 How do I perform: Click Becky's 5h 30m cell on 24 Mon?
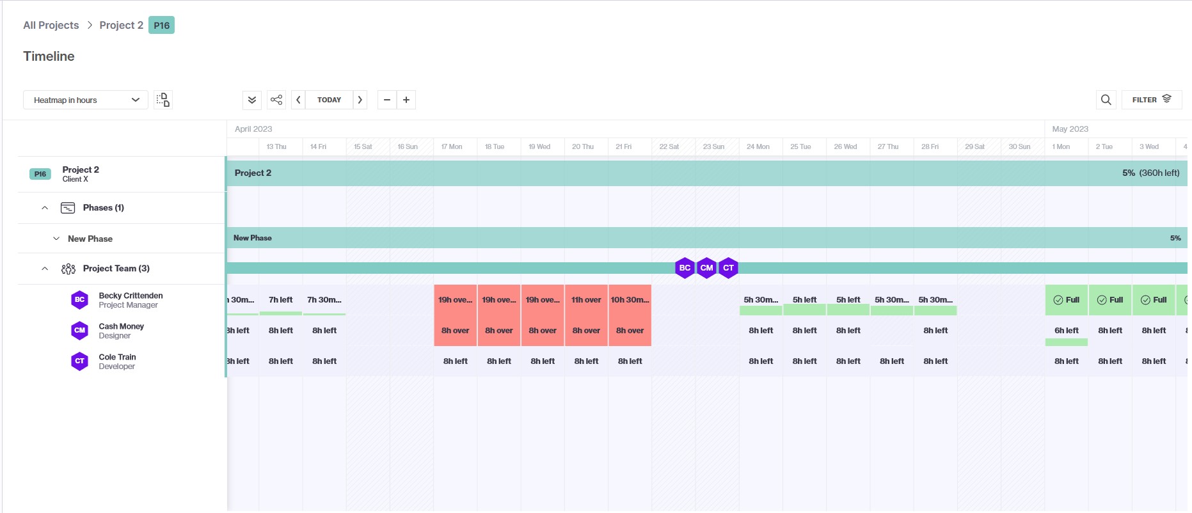coord(761,300)
